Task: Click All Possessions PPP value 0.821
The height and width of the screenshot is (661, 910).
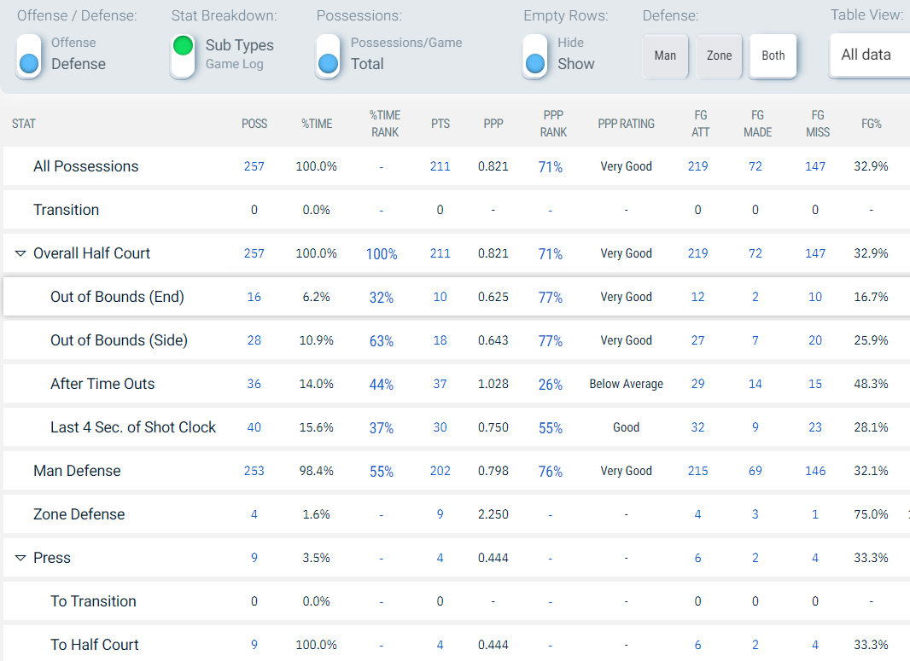Action: point(493,166)
